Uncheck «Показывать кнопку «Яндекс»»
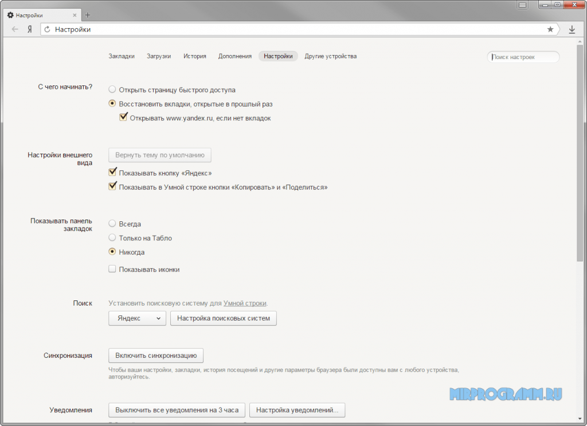Screen dimensions: 587x426 [x=112, y=171]
